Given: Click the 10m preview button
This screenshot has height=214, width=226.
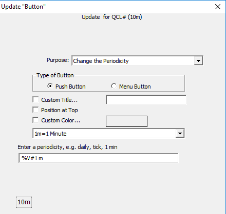Looking at the screenshot, I should point(24,202).
